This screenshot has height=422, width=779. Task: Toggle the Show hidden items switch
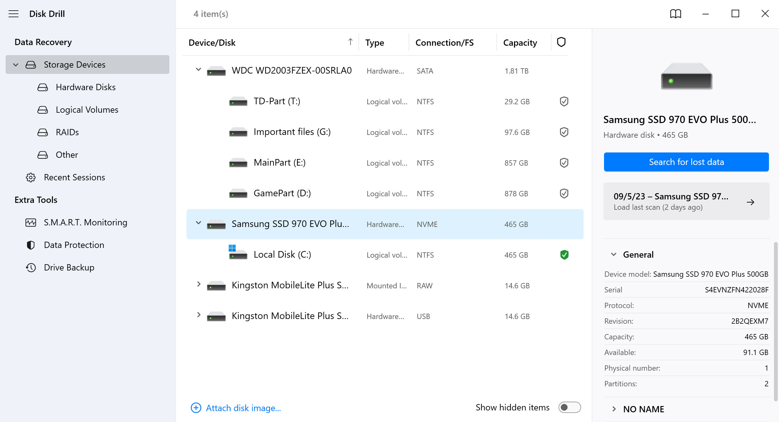click(569, 407)
